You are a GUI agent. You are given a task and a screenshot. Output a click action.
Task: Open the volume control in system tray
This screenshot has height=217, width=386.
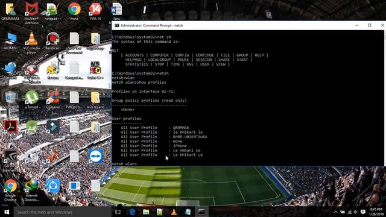355,212
